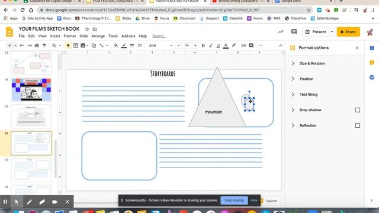The height and width of the screenshot is (213, 379).
Task: Enable the Drop shadow checkbox
Action: click(x=358, y=110)
